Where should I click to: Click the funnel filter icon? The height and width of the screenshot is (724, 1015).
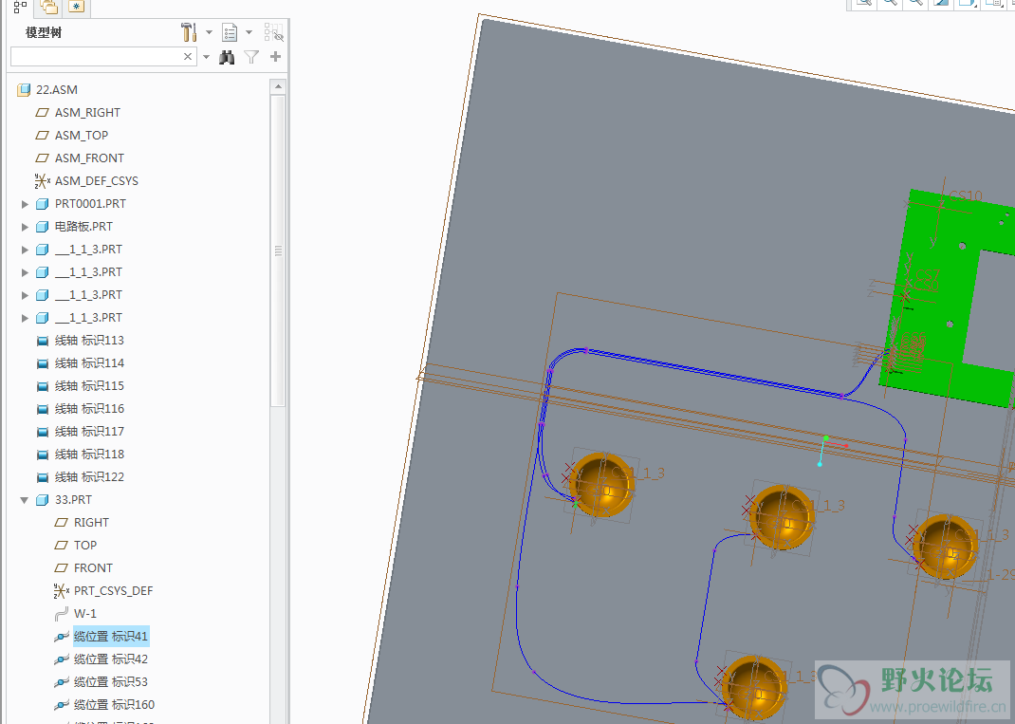251,57
